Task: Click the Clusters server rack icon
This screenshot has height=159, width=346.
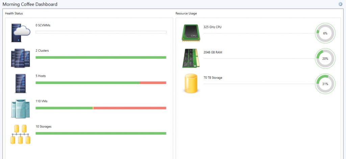Action: point(20,58)
